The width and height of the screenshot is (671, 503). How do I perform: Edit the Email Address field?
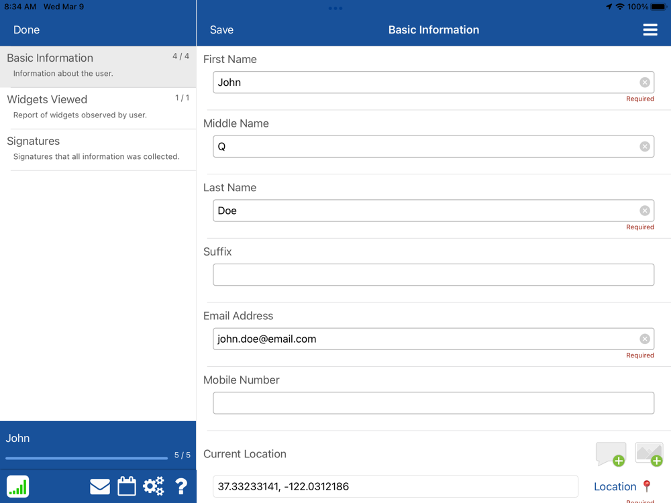433,339
